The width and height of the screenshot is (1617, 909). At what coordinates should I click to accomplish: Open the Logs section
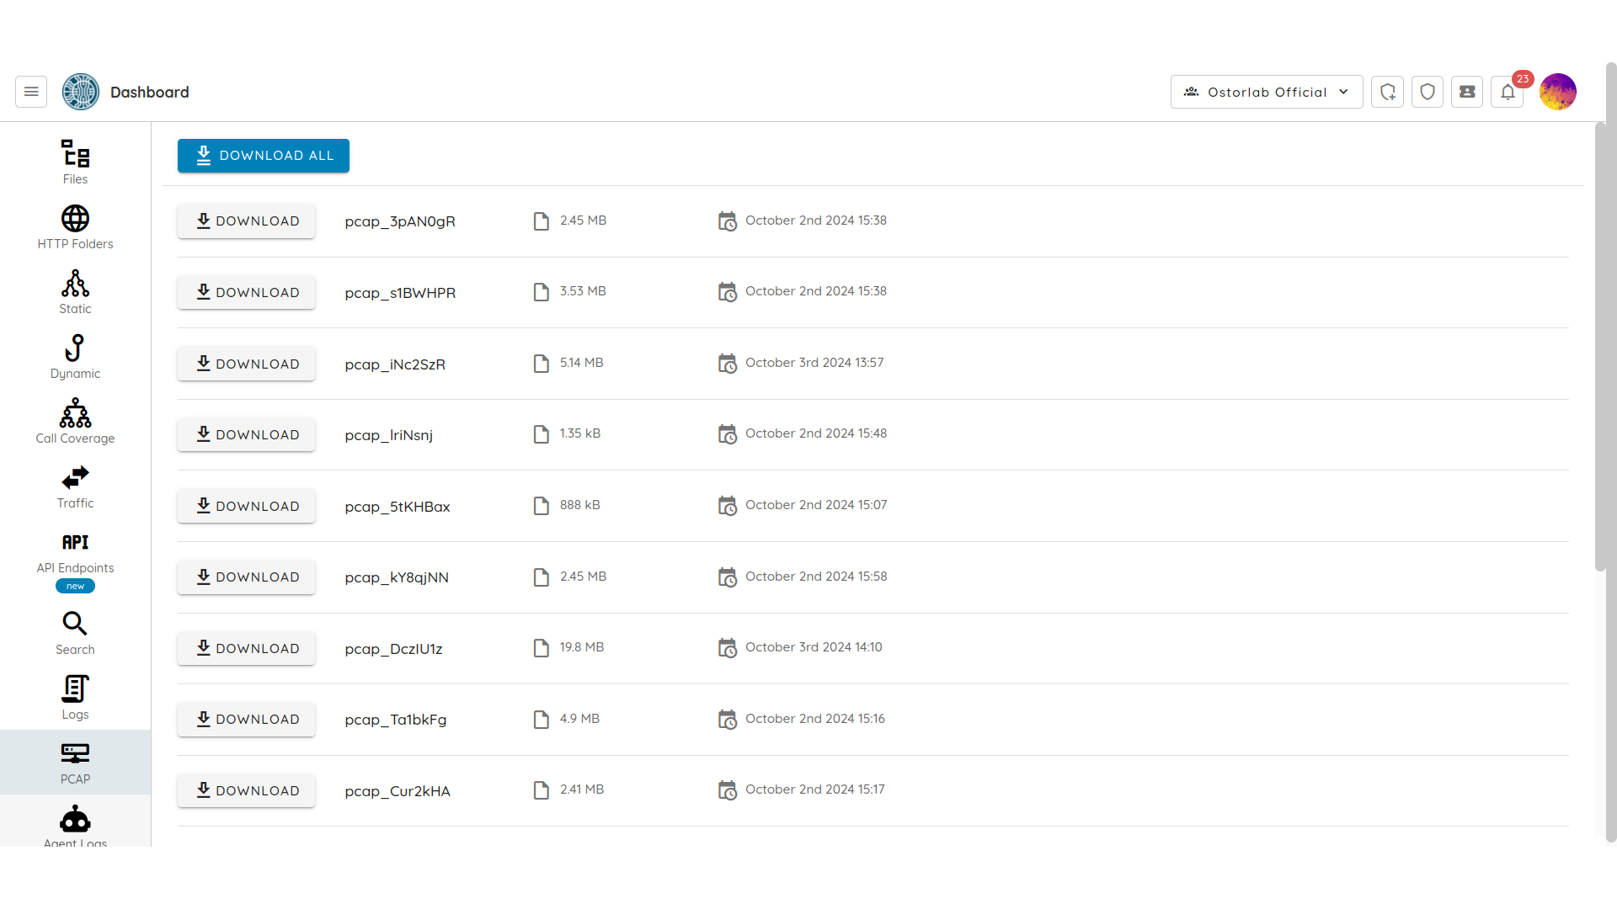[x=75, y=697]
